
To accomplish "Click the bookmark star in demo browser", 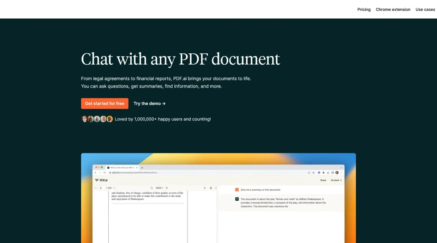I will [313, 173].
